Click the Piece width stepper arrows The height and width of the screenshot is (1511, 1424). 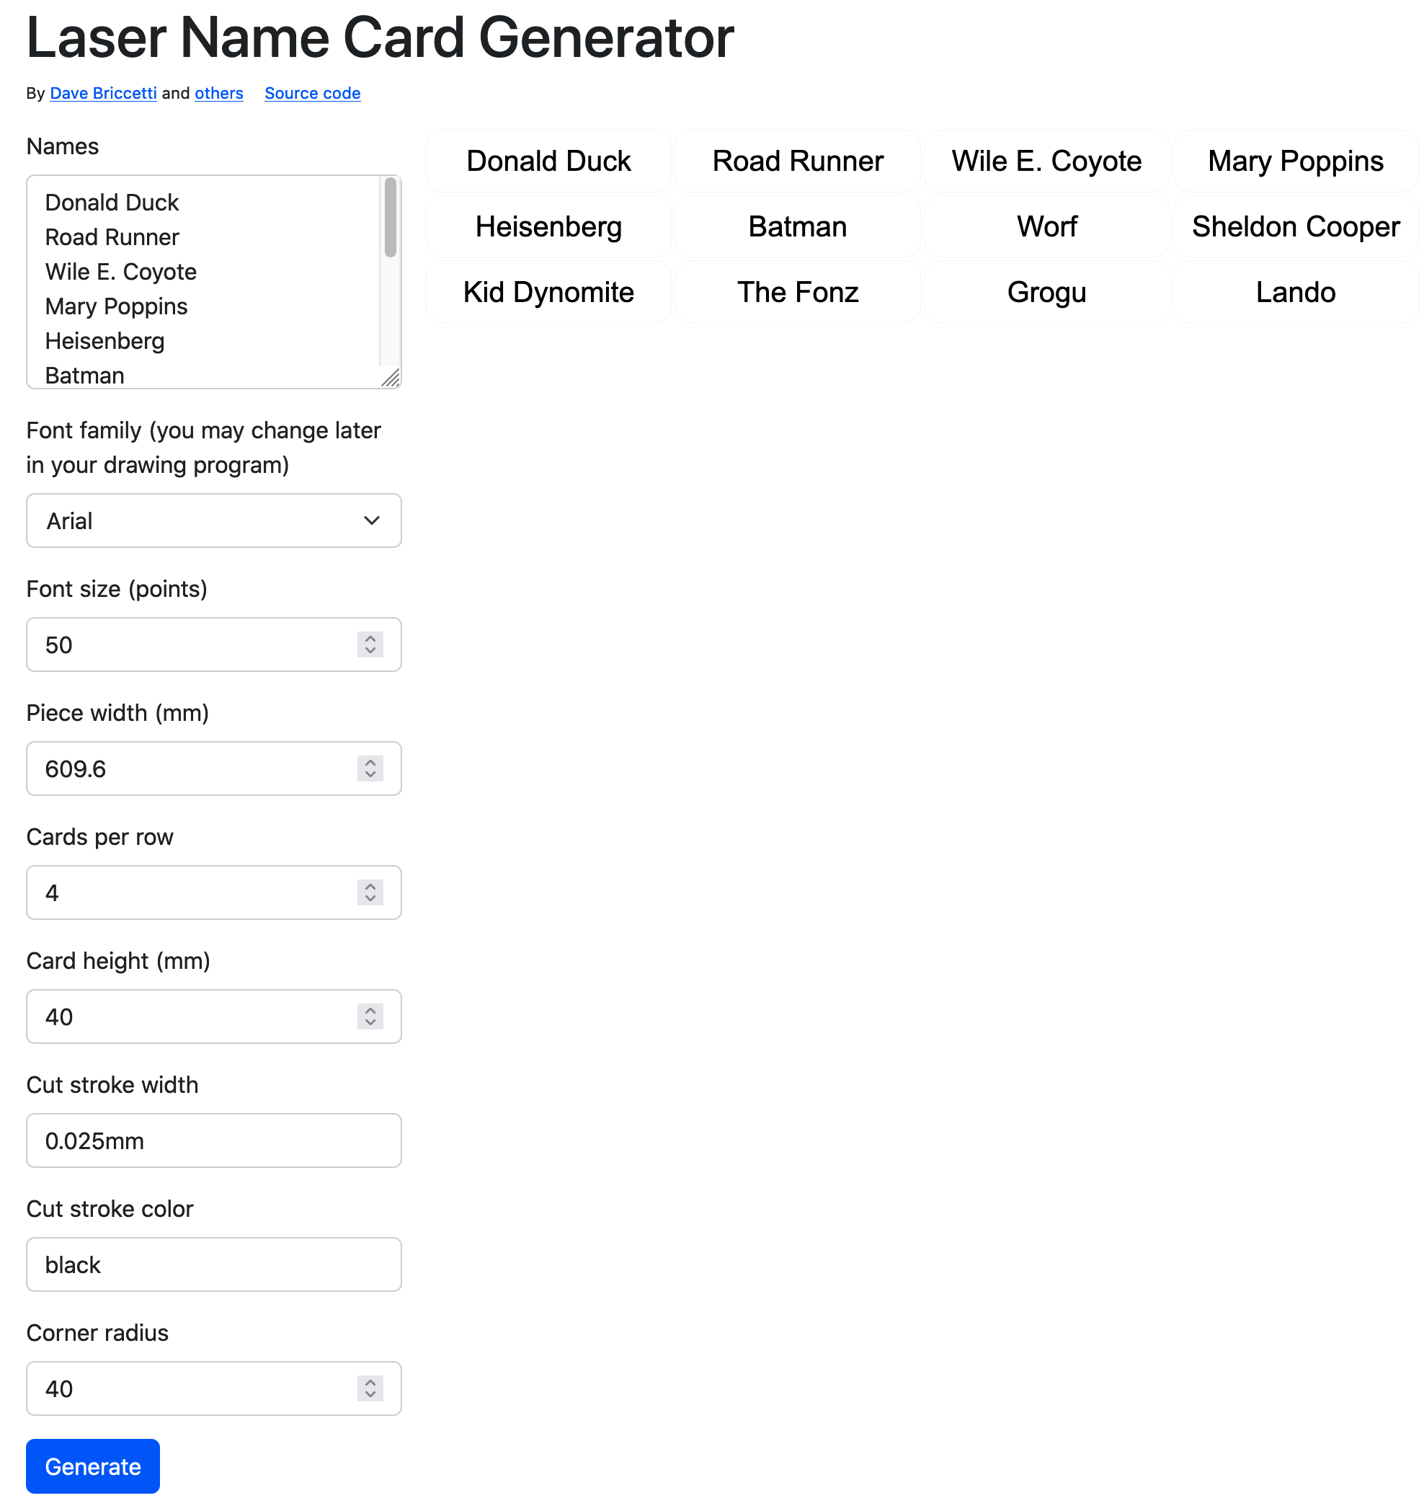370,768
